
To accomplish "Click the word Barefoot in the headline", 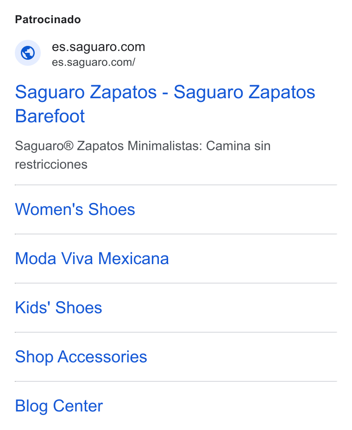I will click(50, 116).
